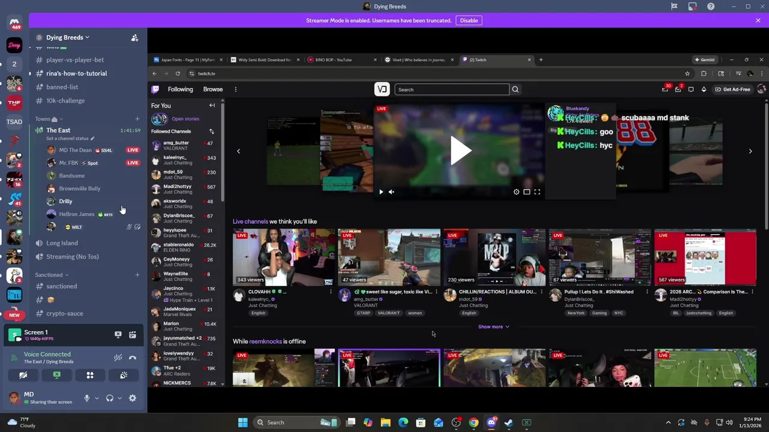Open the CLOVAHH stream thumbnail with 343 viewers
Screen dimensions: 769x432
(x=284, y=257)
